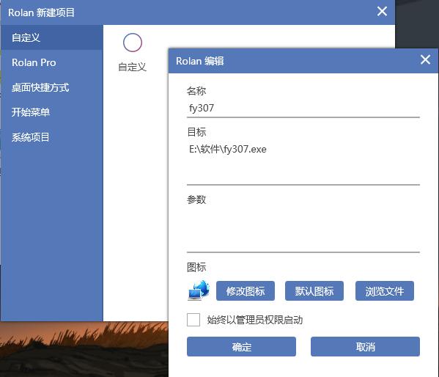The height and width of the screenshot is (377, 439).
Task: Switch to 桌面快捷方式 category
Action: [52, 87]
